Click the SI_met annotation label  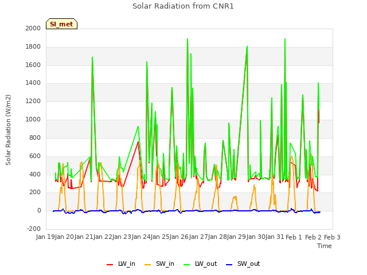(x=61, y=24)
